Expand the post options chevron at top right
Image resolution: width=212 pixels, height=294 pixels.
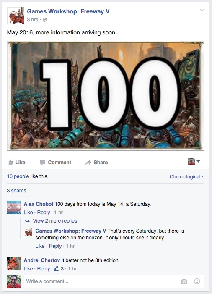[202, 10]
